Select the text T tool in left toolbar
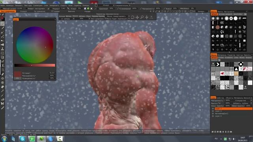The height and width of the screenshot is (142, 253). [2, 65]
